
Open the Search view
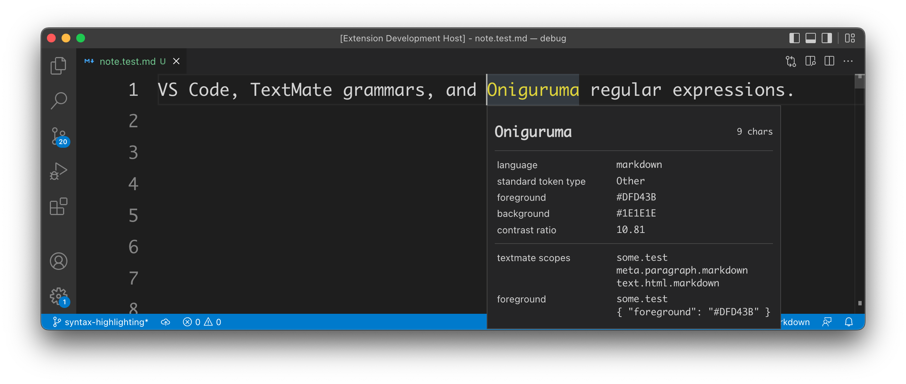58,101
